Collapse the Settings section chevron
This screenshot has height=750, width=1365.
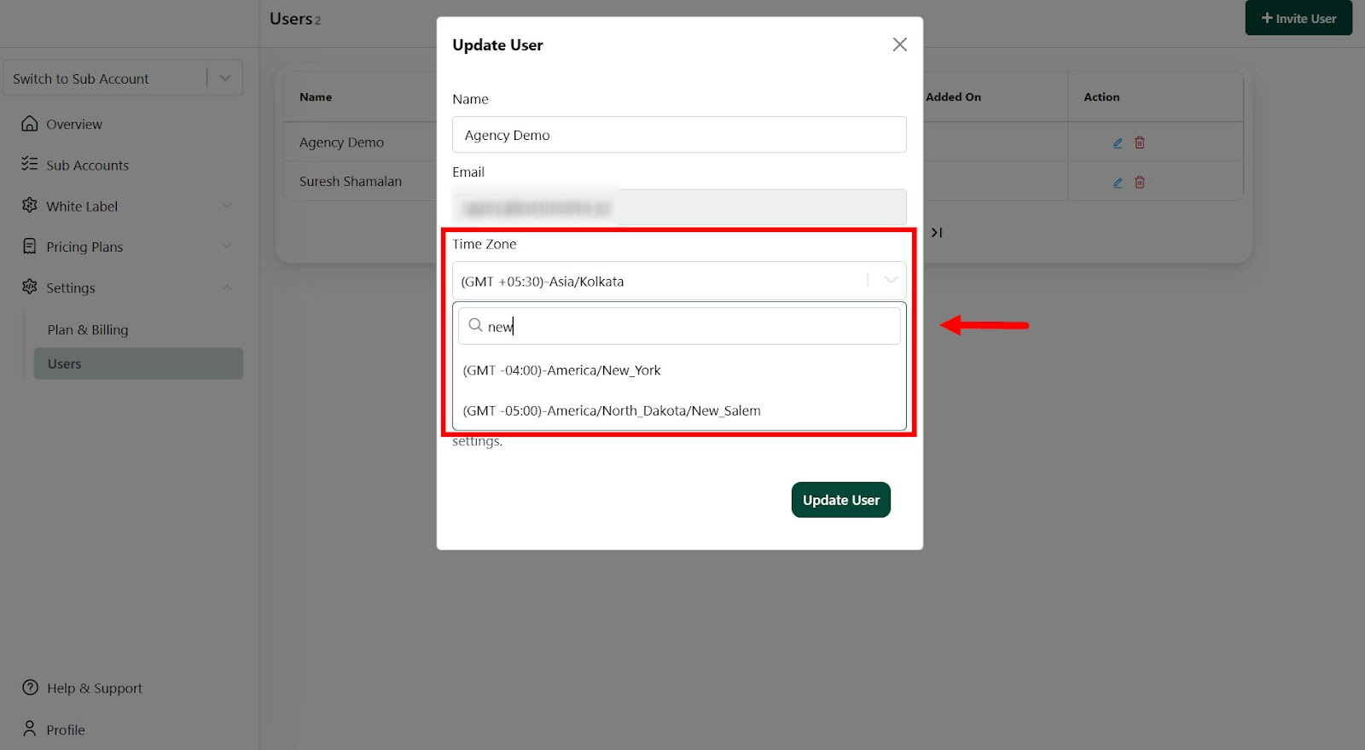coord(227,288)
